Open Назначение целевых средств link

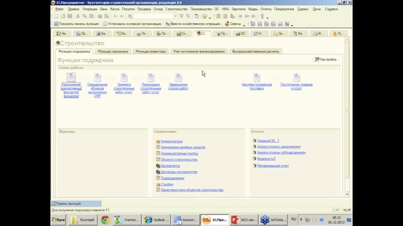coord(183,147)
